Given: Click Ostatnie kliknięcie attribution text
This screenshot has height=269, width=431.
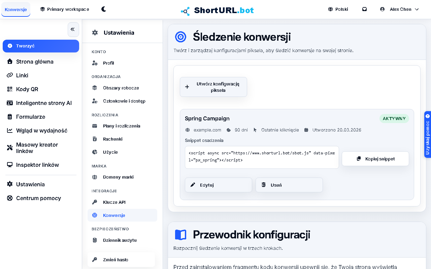Looking at the screenshot, I should (x=280, y=130).
